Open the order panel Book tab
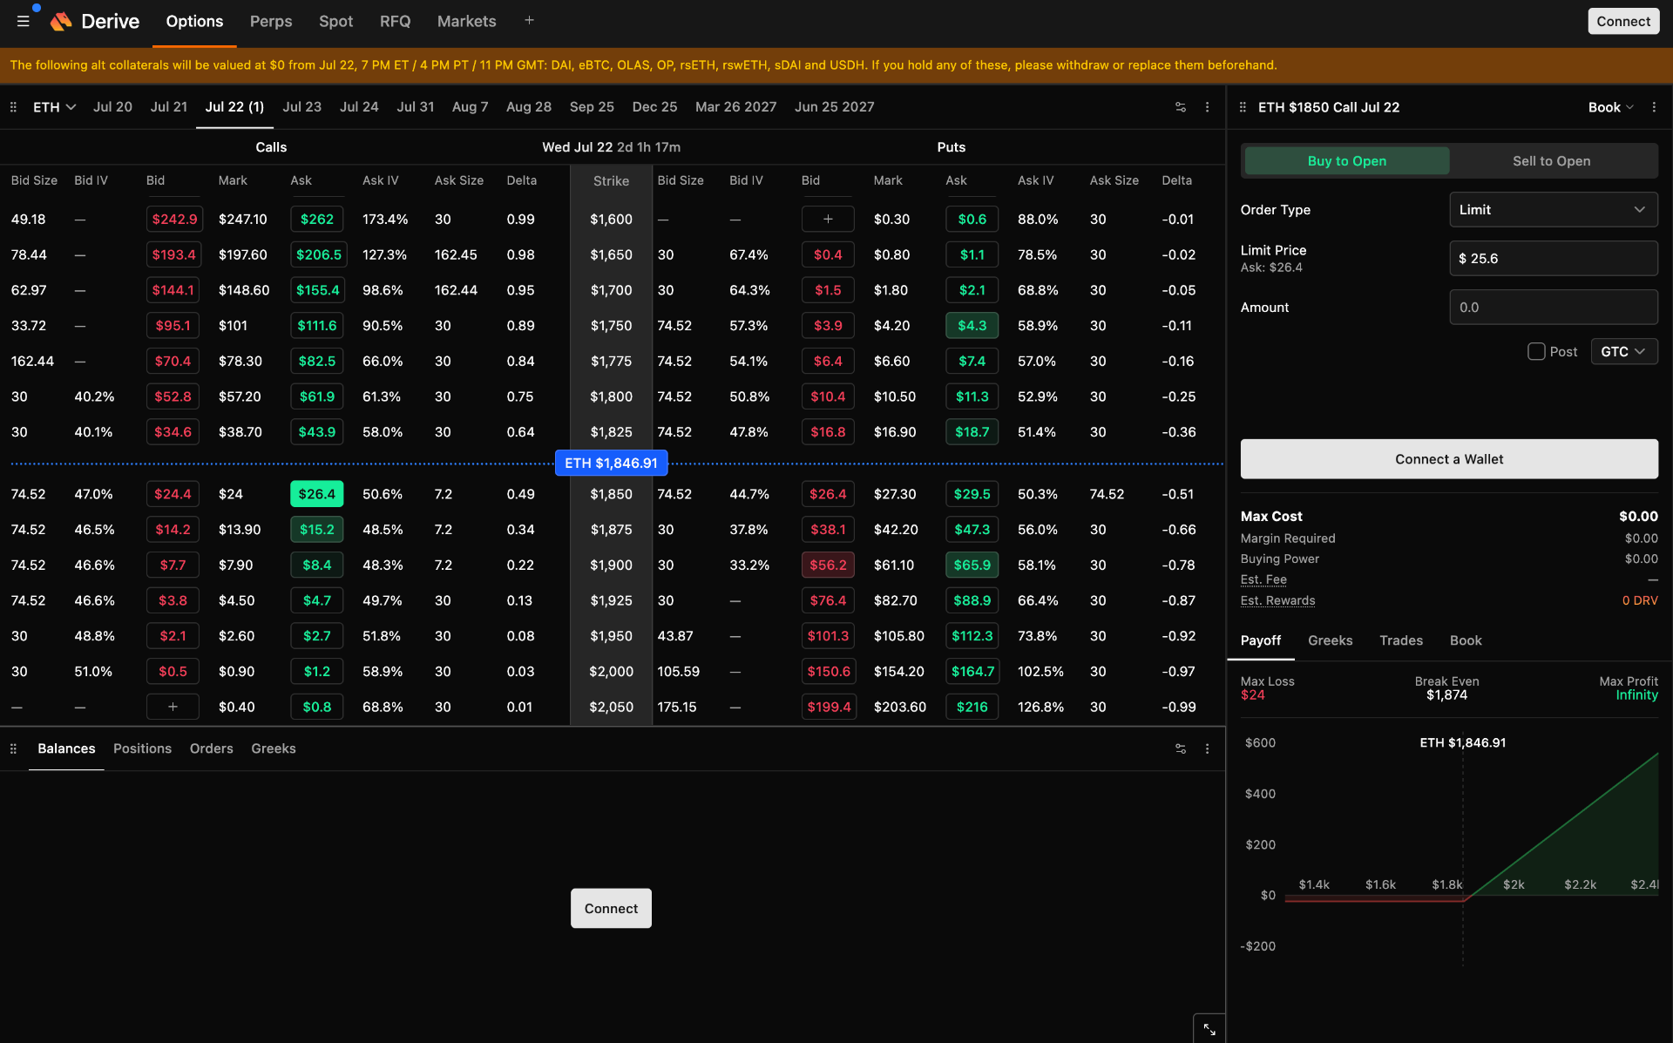 coord(1465,640)
